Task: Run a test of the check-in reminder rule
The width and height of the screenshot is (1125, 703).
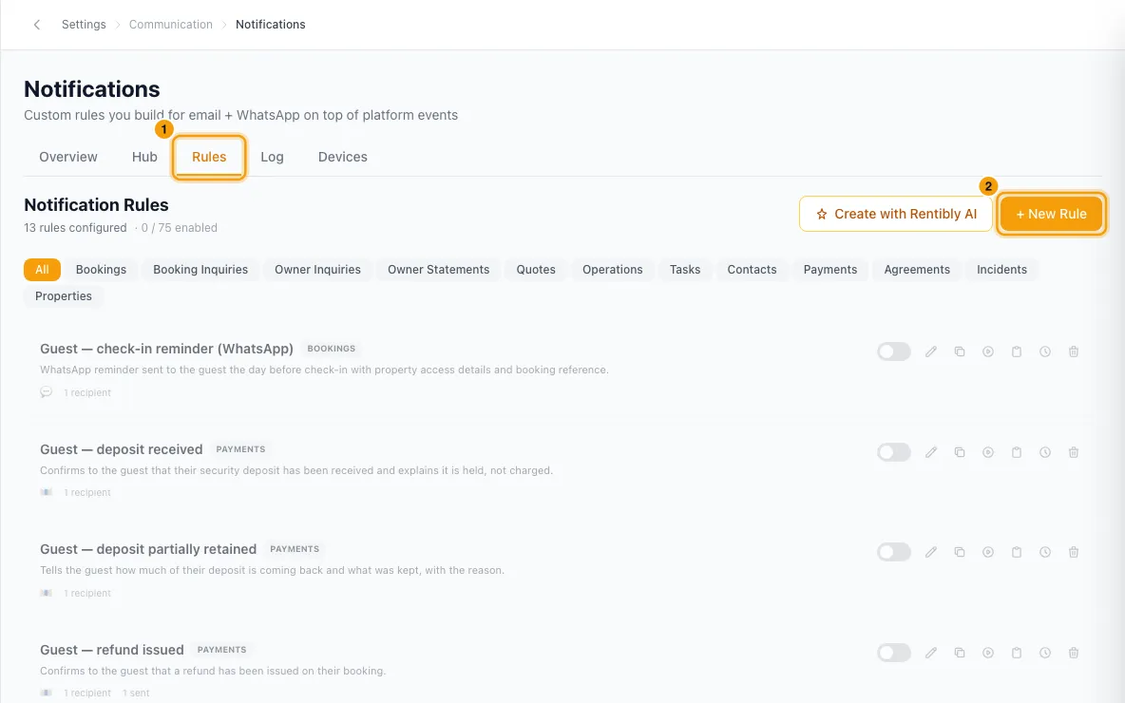Action: click(988, 351)
